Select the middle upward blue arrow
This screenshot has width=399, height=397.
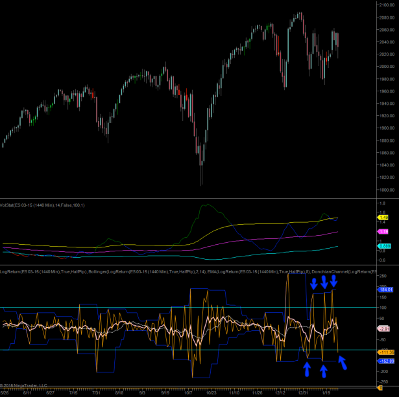(324, 370)
